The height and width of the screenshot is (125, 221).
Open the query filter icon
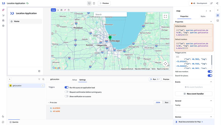[x=39, y=79]
